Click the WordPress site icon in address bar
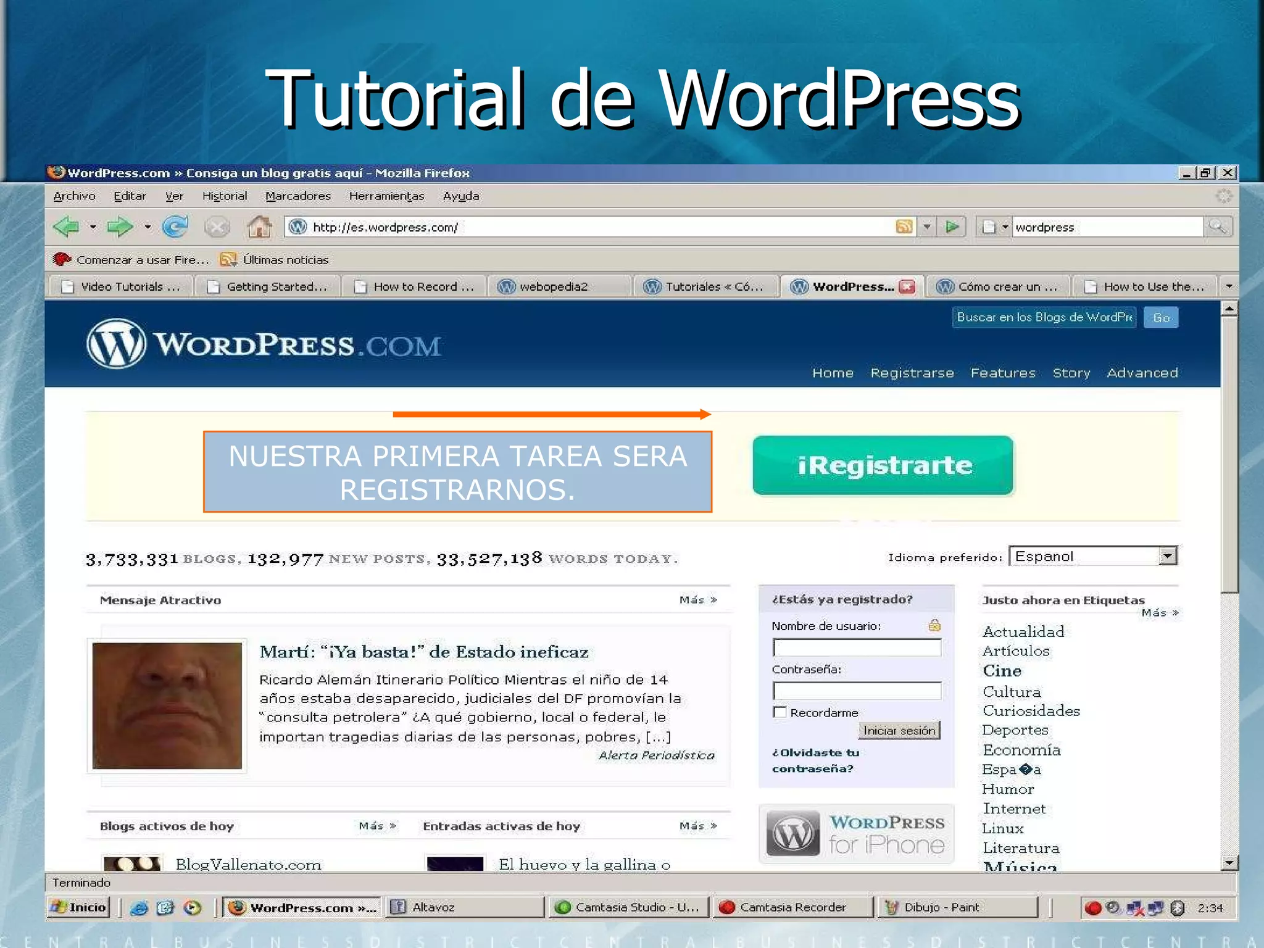 point(298,227)
